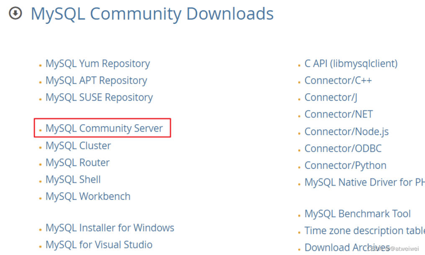Image resolution: width=425 pixels, height=255 pixels.
Task: Go to the MySQL Cluster download page
Action: [78, 145]
